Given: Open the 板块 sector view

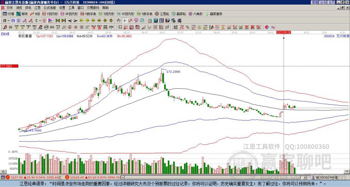Looking at the screenshot, I should (x=22, y=14).
